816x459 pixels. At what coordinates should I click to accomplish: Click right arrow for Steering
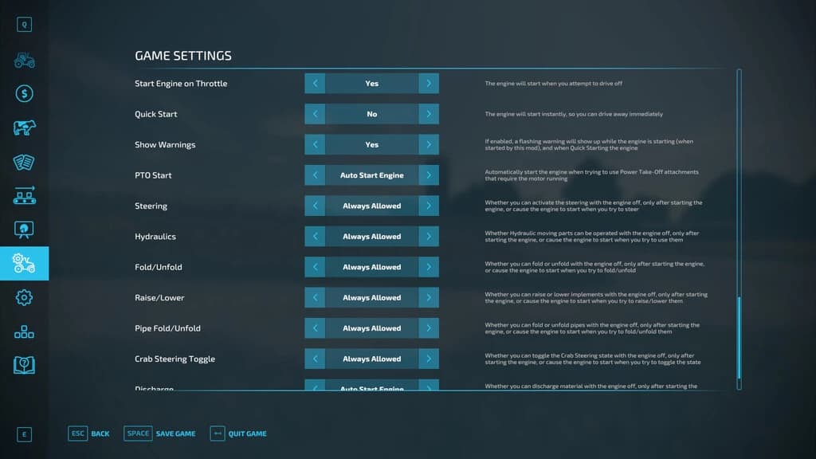point(429,206)
